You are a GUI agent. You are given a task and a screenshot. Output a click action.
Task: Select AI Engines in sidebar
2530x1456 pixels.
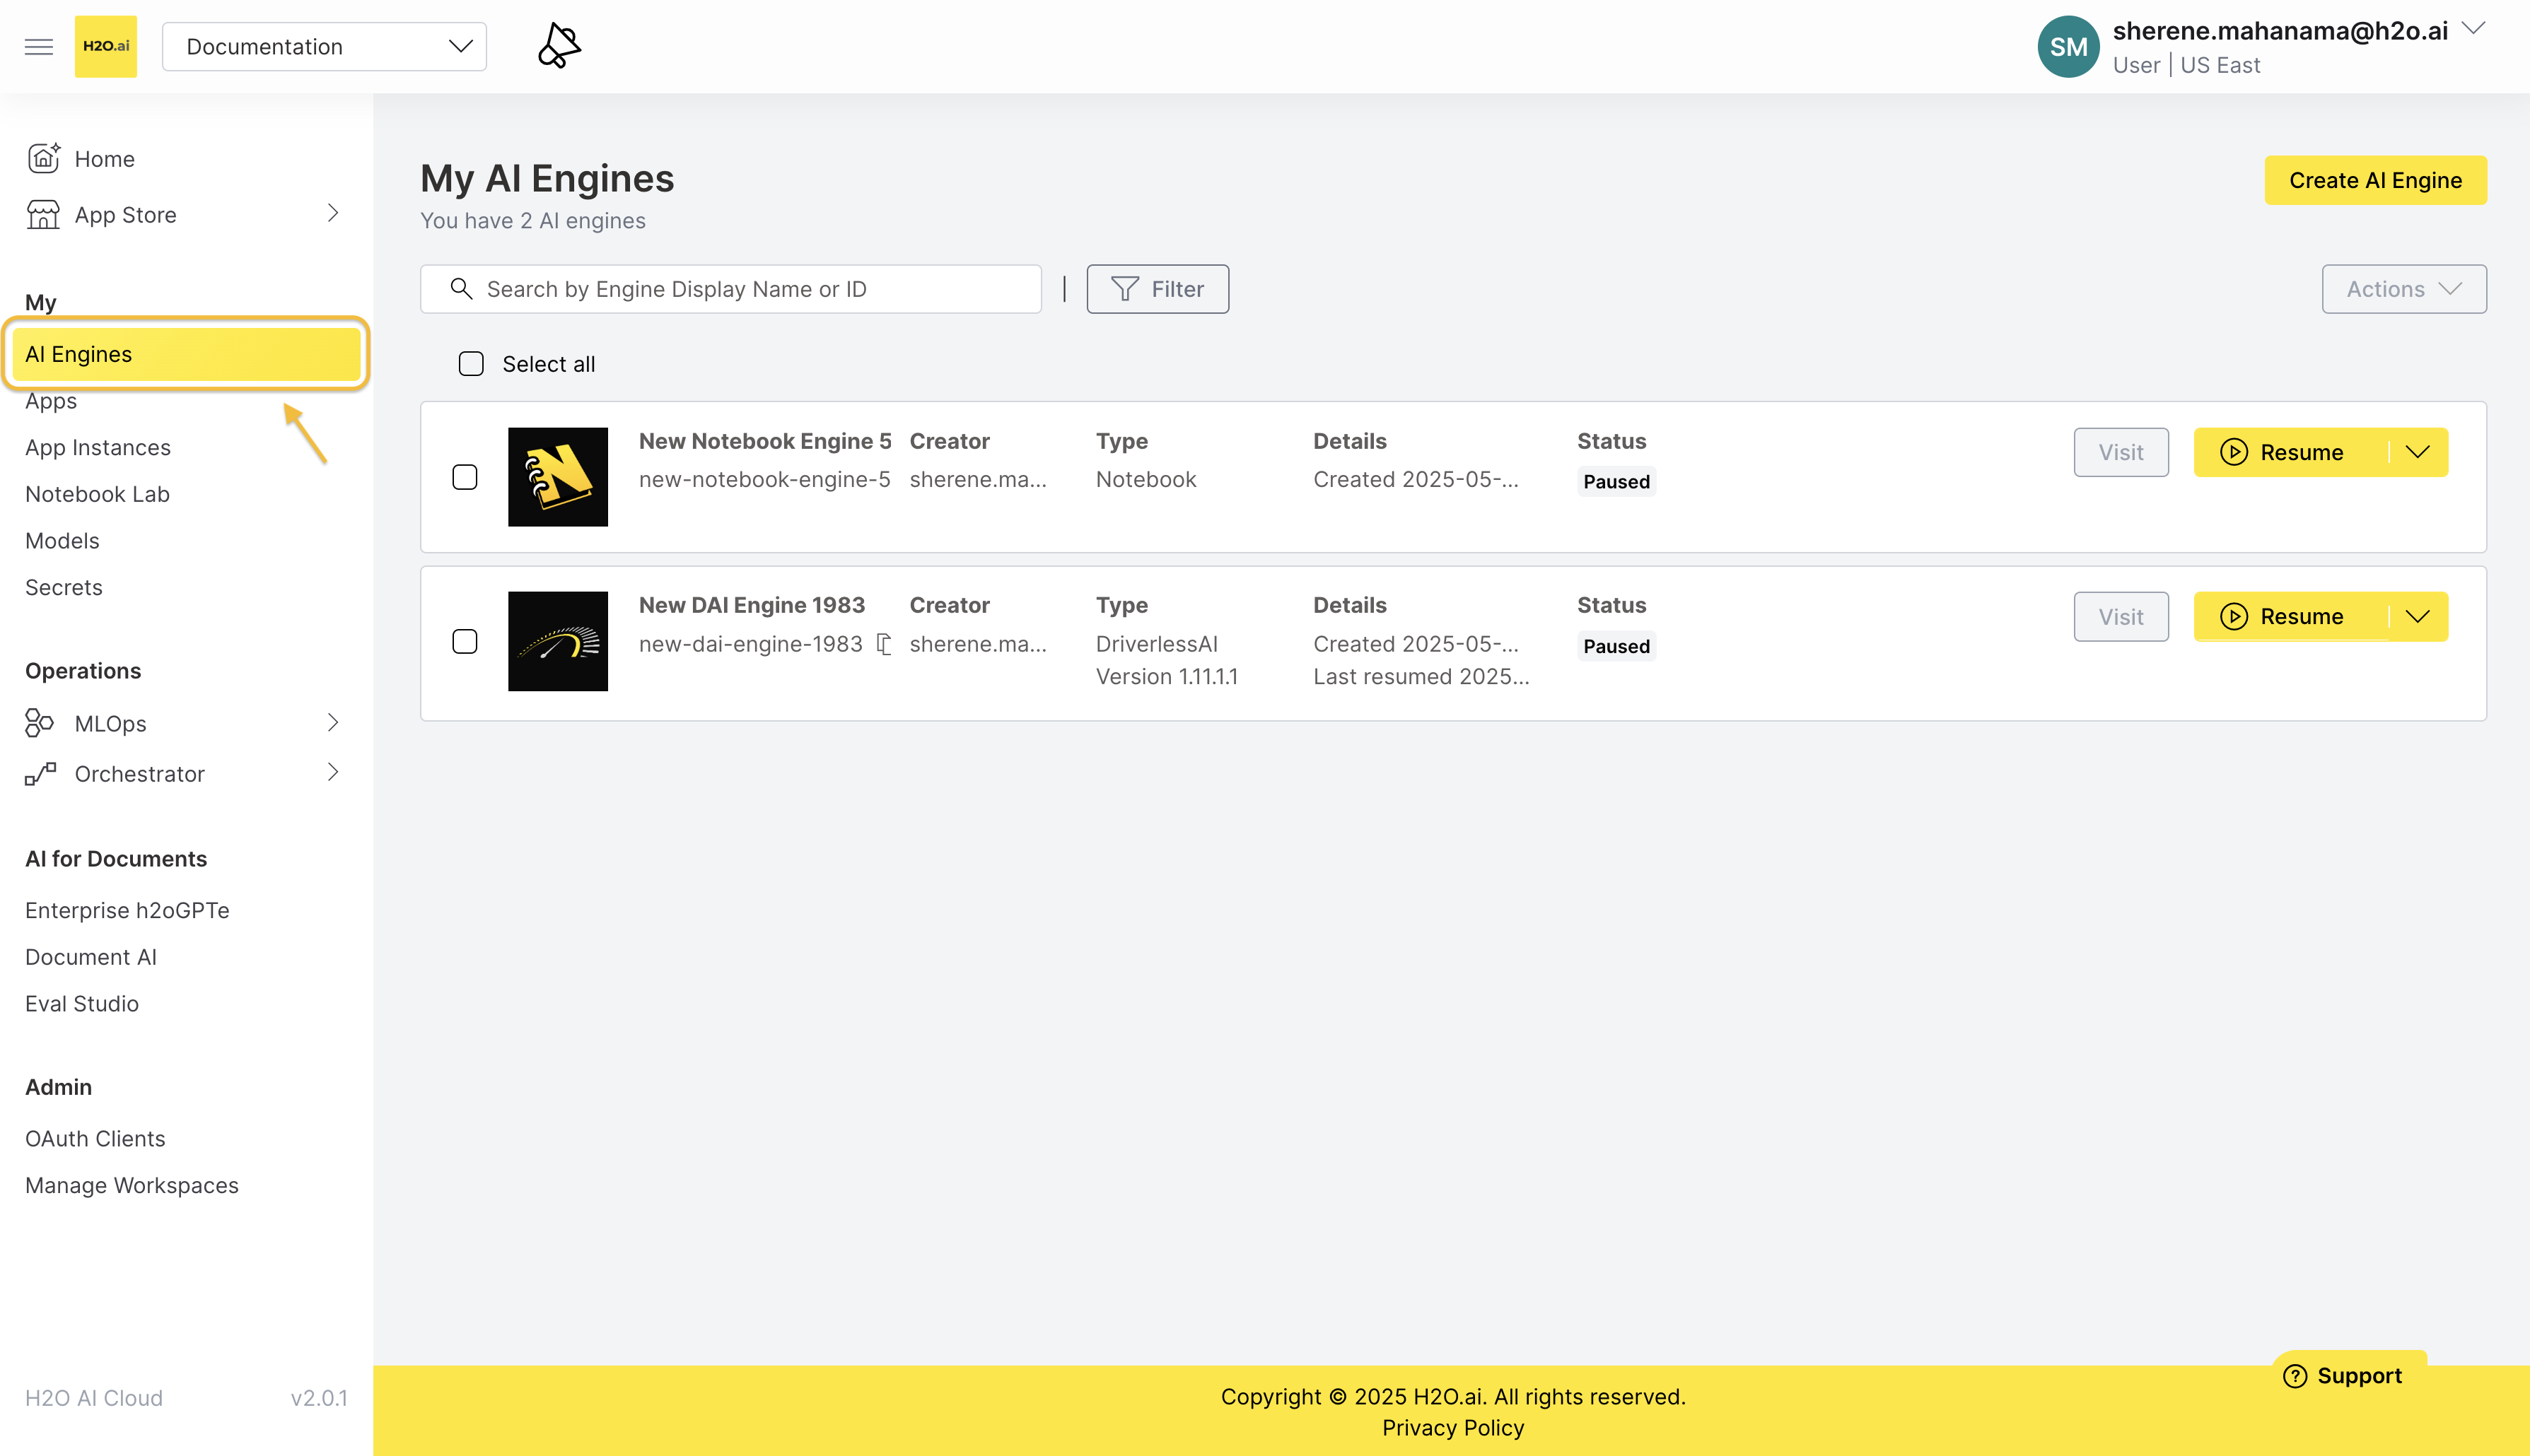pos(186,354)
